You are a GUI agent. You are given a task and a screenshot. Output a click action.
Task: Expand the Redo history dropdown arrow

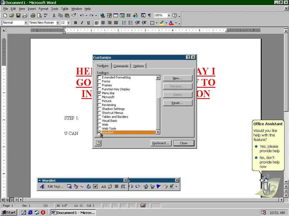point(96,16)
